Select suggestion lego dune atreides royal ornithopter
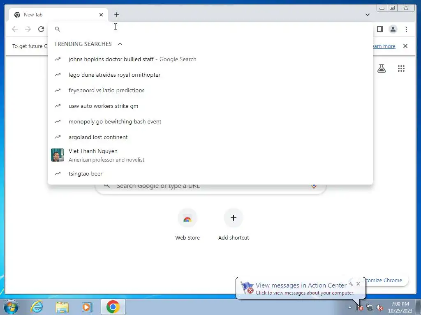The image size is (421, 315). coord(210,75)
